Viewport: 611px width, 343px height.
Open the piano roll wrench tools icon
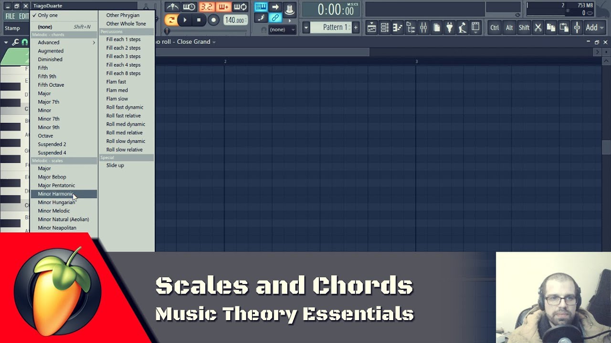15,42
